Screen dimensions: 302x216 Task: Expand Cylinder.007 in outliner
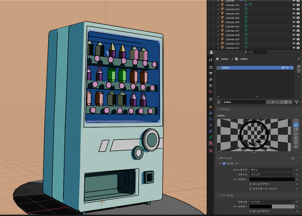point(218,31)
